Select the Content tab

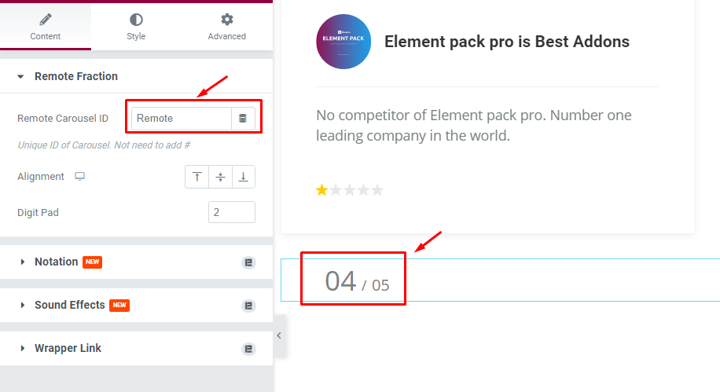pyautogui.click(x=46, y=26)
